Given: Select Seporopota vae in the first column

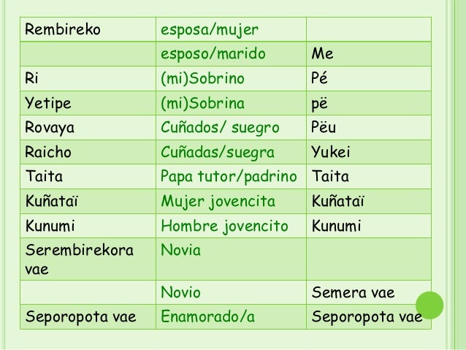Looking at the screenshot, I should (x=88, y=316).
